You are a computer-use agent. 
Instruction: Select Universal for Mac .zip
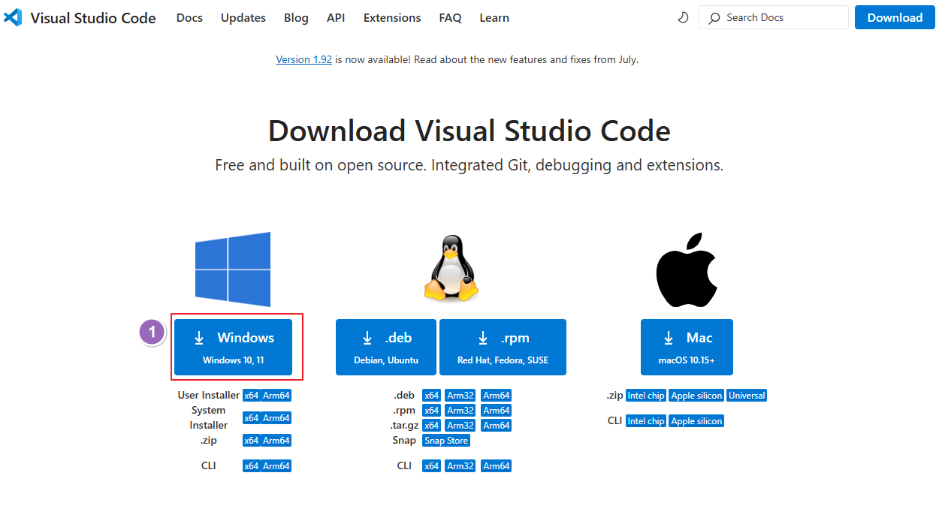[747, 396]
